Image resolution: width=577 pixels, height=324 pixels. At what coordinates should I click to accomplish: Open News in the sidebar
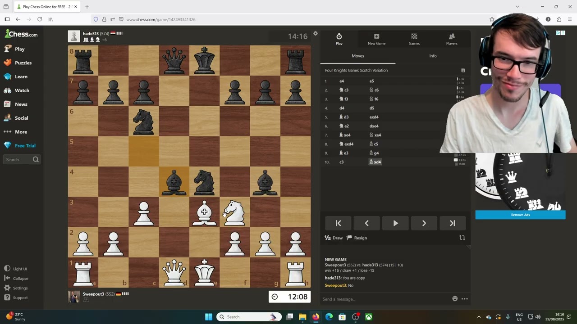pos(21,104)
